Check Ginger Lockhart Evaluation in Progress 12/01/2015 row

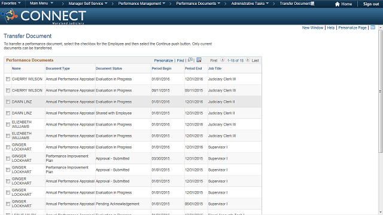[x=8, y=192]
